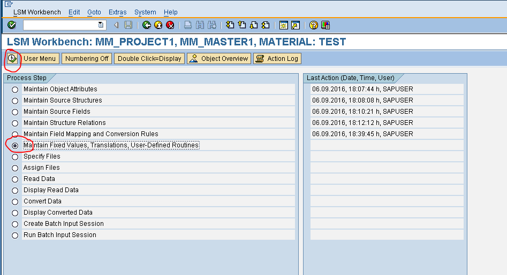
Task: Open the Action Log button
Action: pyautogui.click(x=277, y=59)
